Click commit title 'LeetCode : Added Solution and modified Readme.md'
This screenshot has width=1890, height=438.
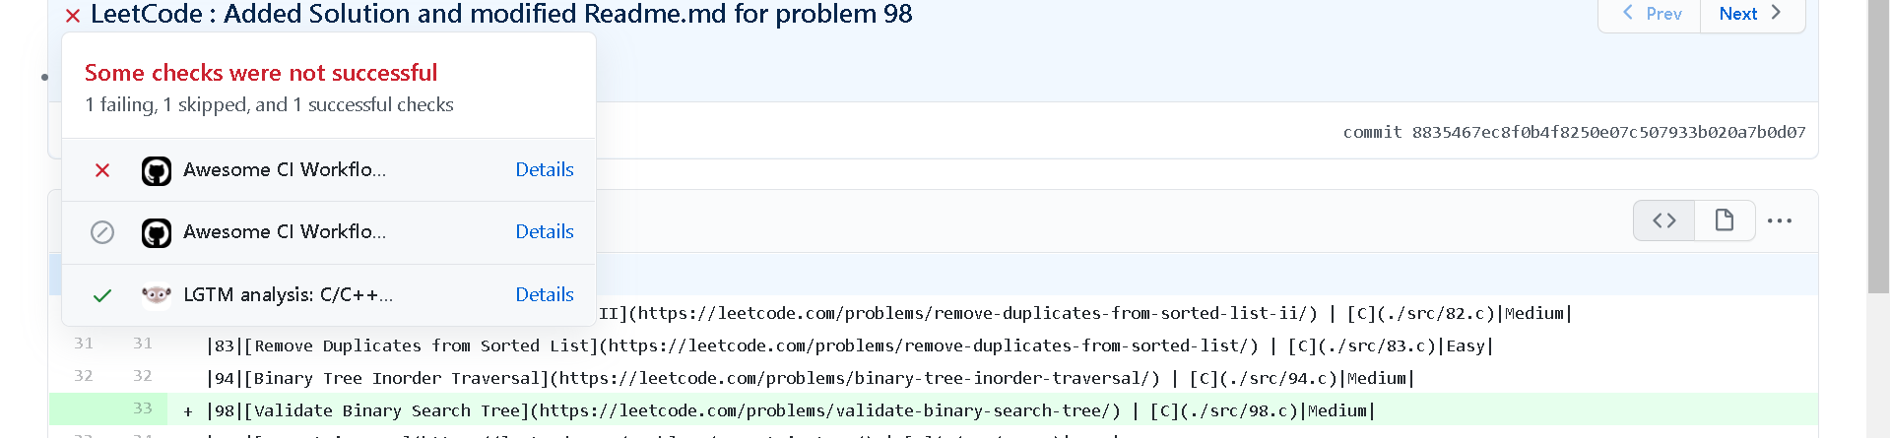coord(501,14)
